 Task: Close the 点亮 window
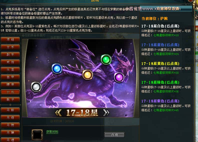point(190,1)
